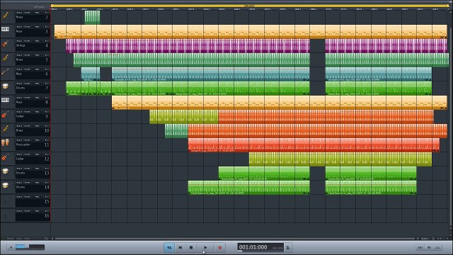This screenshot has width=453, height=255.
Task: Select the orange Keys clip on track 8
Action: pos(280,102)
